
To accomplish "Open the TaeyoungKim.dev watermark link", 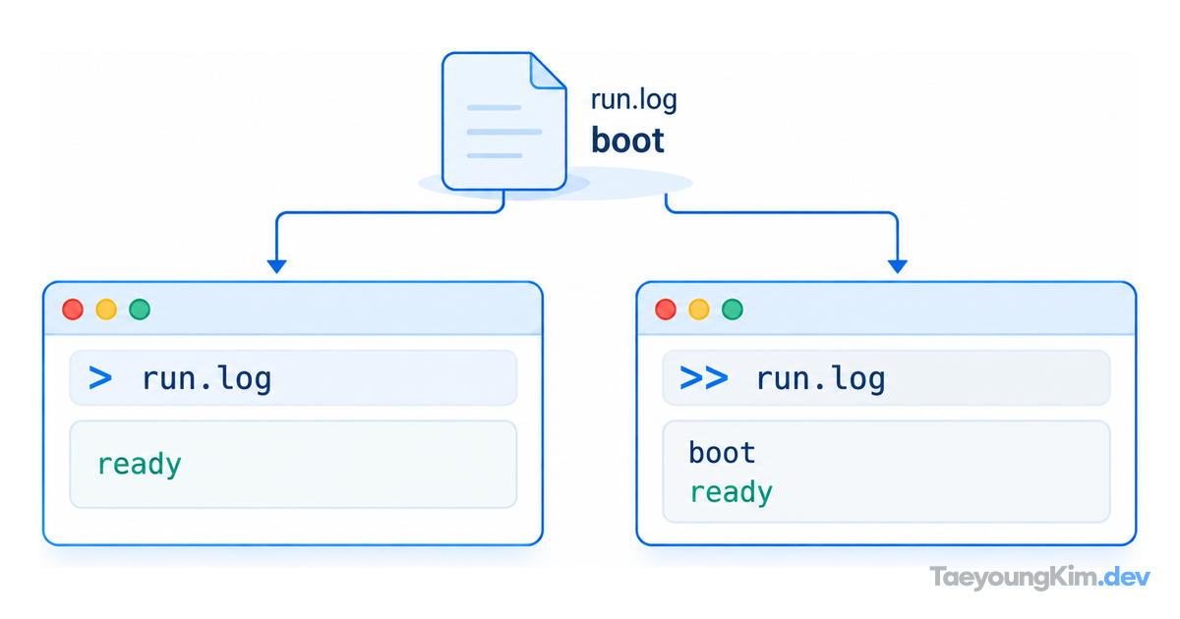I will click(x=1040, y=578).
